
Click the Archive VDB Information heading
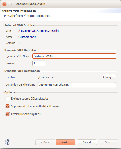(x=19, y=11)
